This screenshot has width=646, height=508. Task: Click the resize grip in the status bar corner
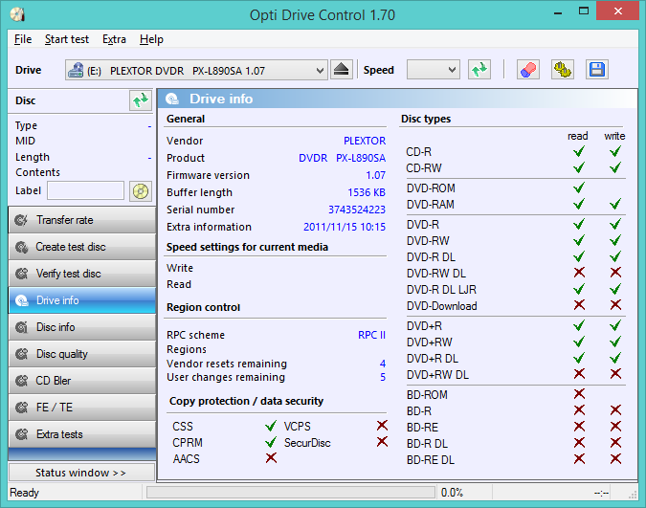634,496
